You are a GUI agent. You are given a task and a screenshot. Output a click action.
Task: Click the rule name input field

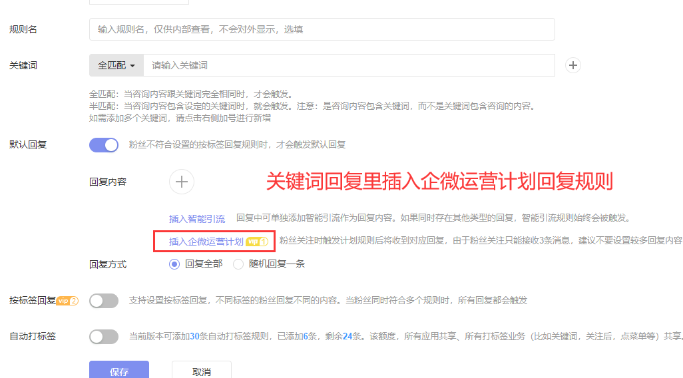pos(322,29)
